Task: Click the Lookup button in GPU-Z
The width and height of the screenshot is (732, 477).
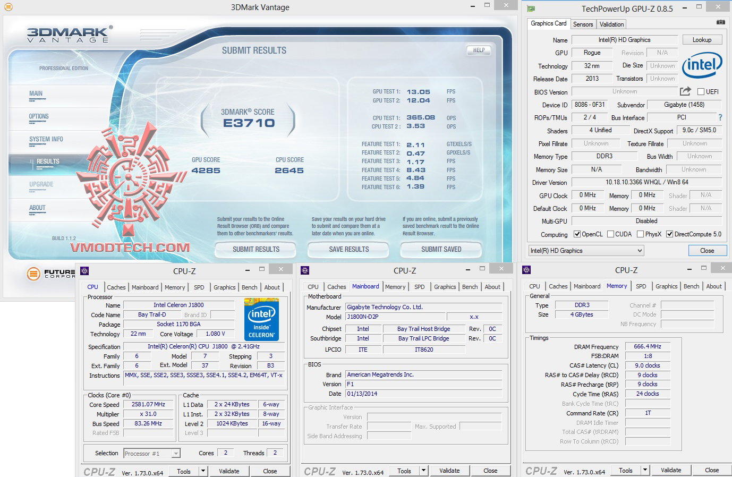Action: coord(702,40)
